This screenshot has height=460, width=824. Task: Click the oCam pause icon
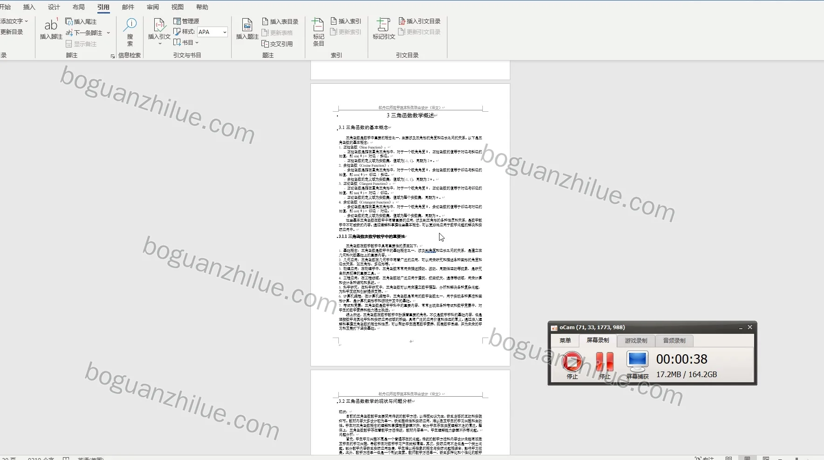click(604, 361)
